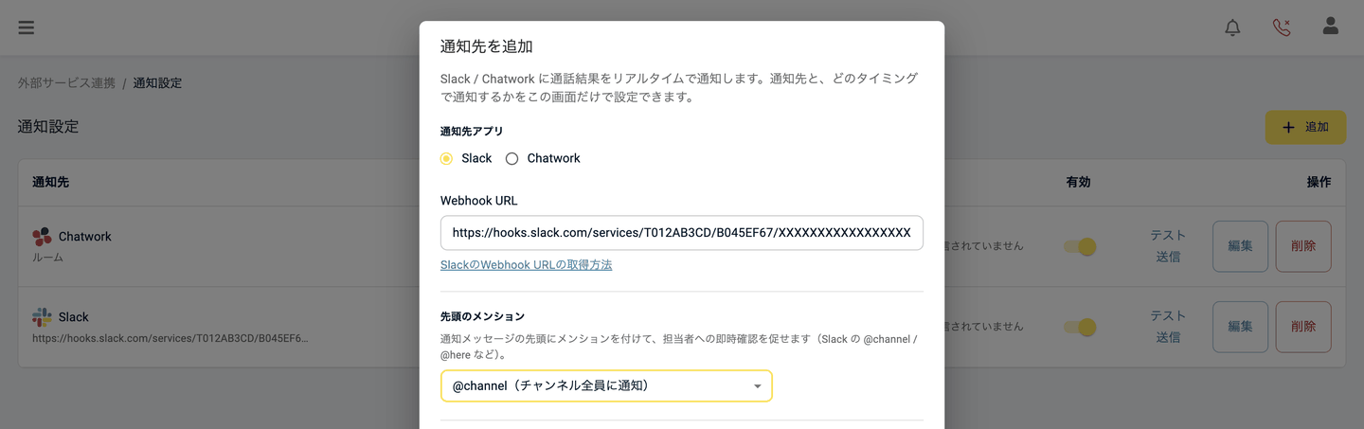The width and height of the screenshot is (1364, 429).
Task: Open the user account profile icon
Action: pos(1331,27)
